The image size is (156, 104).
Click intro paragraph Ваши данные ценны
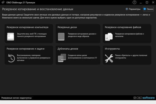click(76, 16)
